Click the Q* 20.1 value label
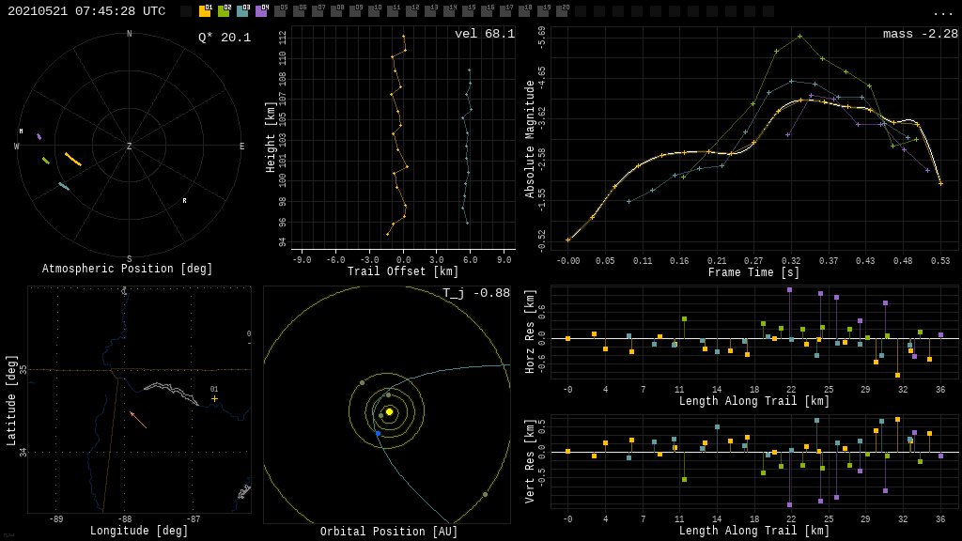The width and height of the screenshot is (962, 541). click(x=224, y=38)
